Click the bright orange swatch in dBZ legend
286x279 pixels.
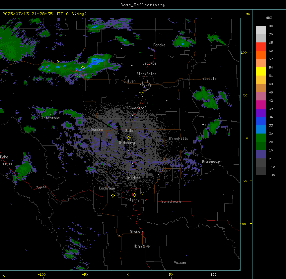coord(261,55)
